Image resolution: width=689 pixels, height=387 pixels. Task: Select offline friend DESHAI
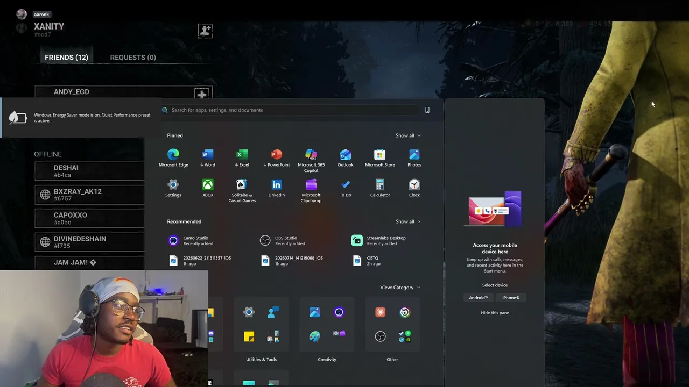(x=90, y=171)
